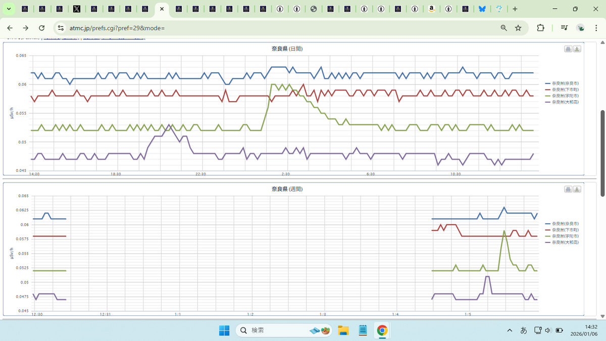The width and height of the screenshot is (606, 341).
Task: Click the 18:30 label on daily chart axis
Action: [116, 174]
